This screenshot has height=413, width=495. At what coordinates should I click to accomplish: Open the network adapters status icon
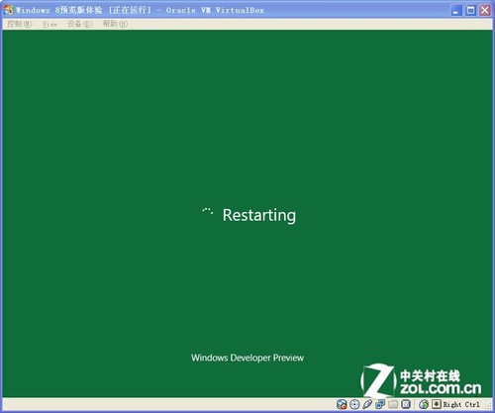point(380,404)
